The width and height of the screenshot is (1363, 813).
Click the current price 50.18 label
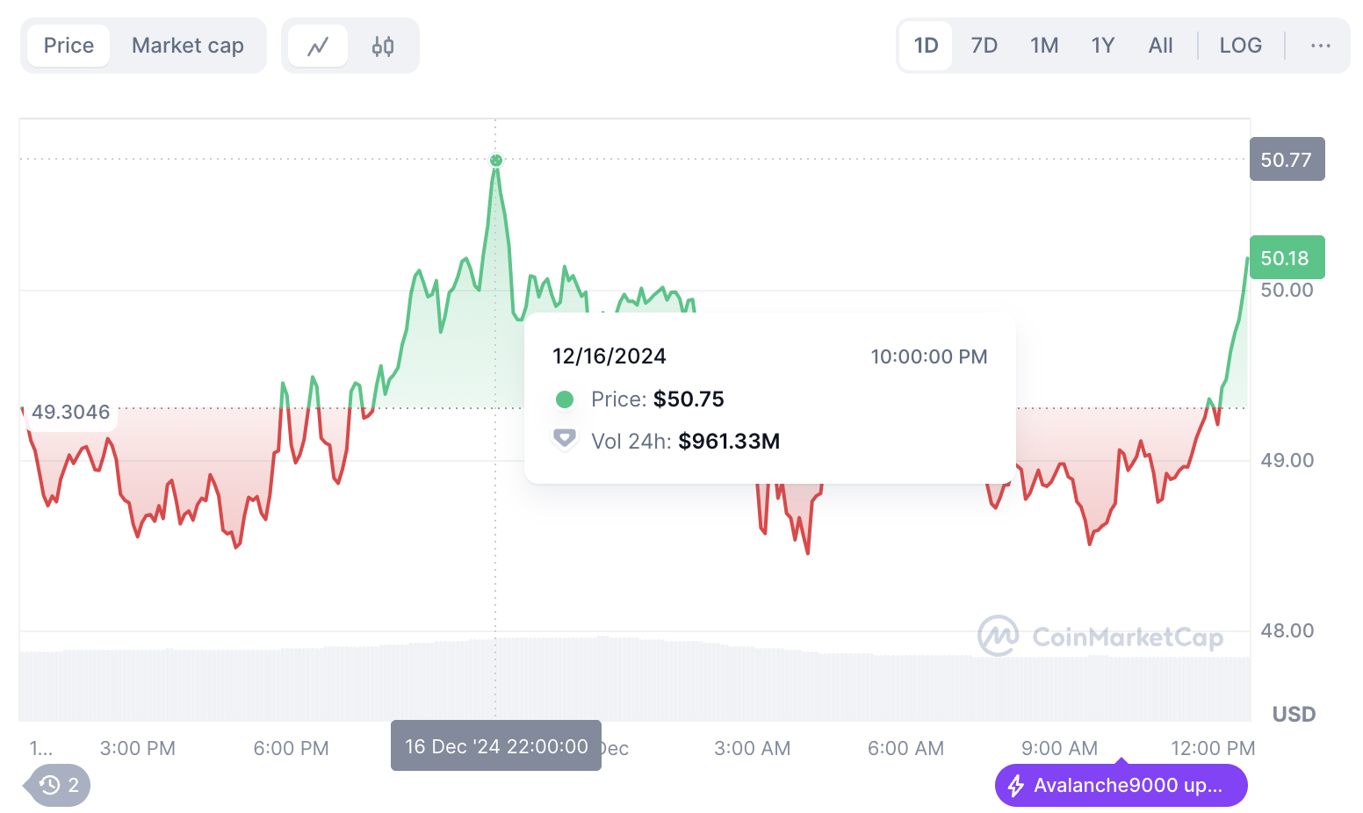tap(1286, 258)
